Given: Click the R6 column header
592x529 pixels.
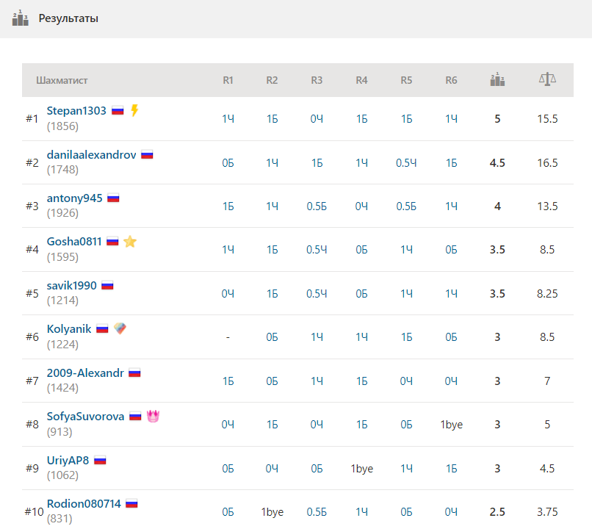Looking at the screenshot, I should coord(451,80).
